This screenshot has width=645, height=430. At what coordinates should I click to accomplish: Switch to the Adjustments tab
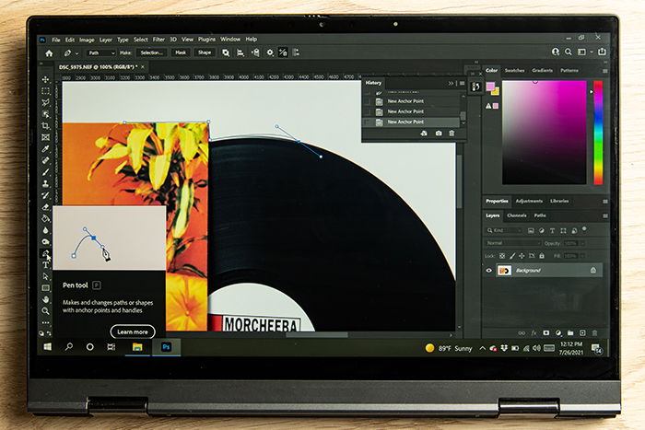pos(529,201)
